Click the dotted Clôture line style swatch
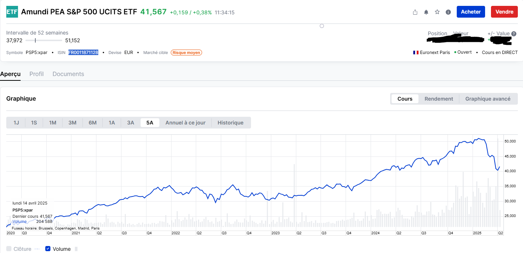This screenshot has width=523, height=253. click(36, 249)
